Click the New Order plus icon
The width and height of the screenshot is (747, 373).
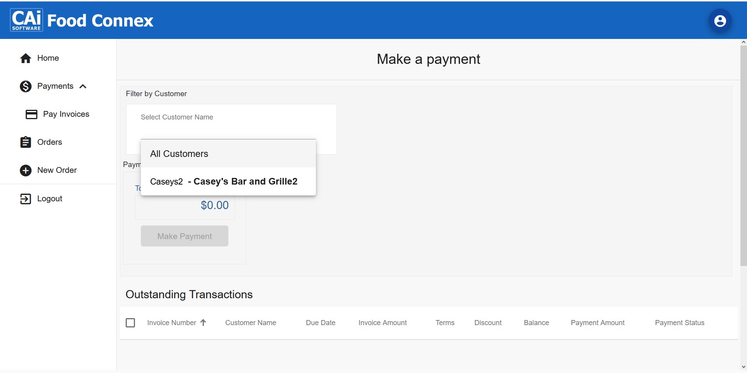click(26, 171)
